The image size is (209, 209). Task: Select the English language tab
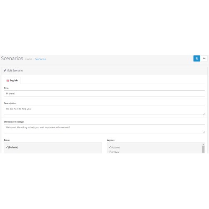click(12, 80)
